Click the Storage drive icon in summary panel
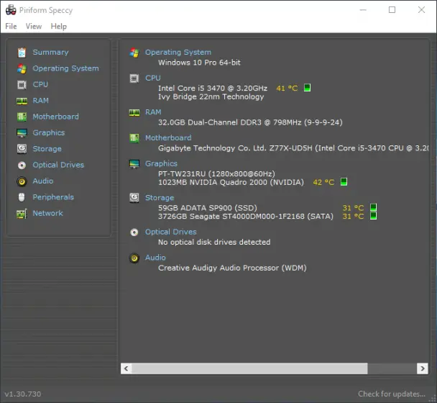Viewport: 437px width, 403px height. [134, 198]
